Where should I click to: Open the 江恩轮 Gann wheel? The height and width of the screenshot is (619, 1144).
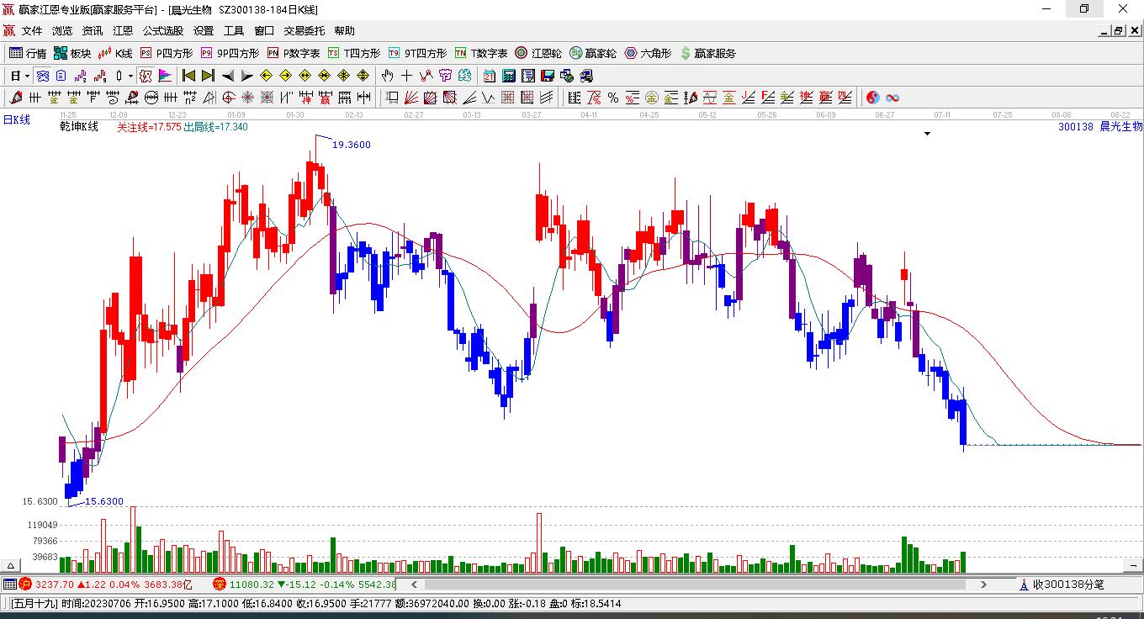(538, 53)
